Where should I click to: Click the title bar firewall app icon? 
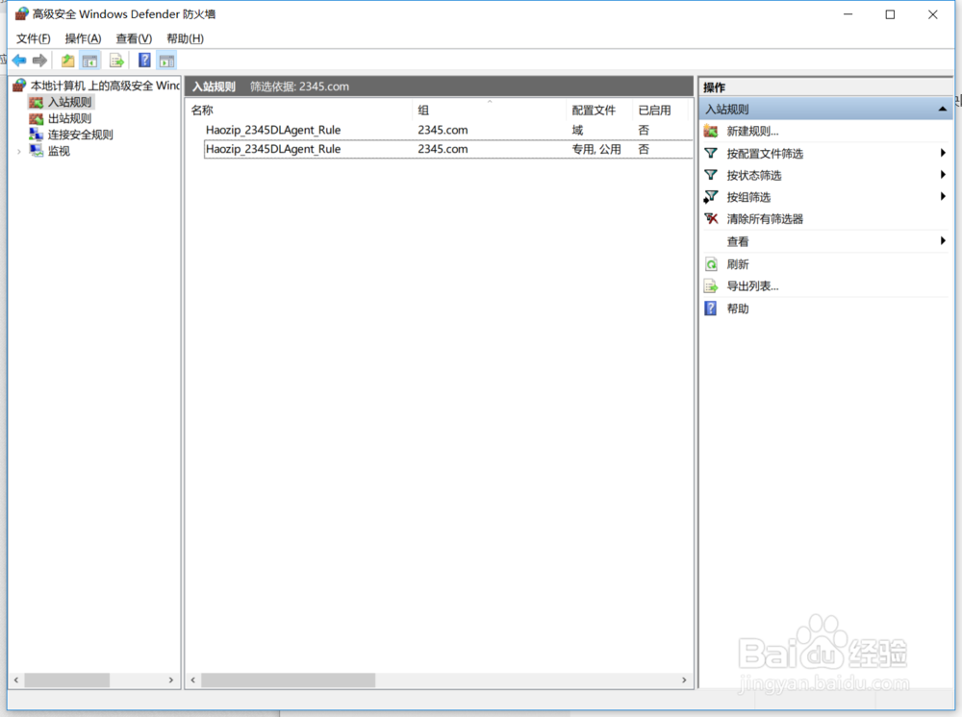pos(21,13)
